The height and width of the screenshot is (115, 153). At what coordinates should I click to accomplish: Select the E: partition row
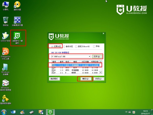click(75, 70)
